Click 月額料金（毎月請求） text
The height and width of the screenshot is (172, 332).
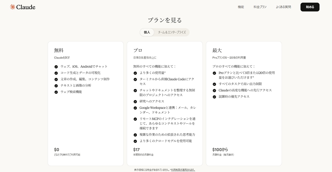coord(224,155)
